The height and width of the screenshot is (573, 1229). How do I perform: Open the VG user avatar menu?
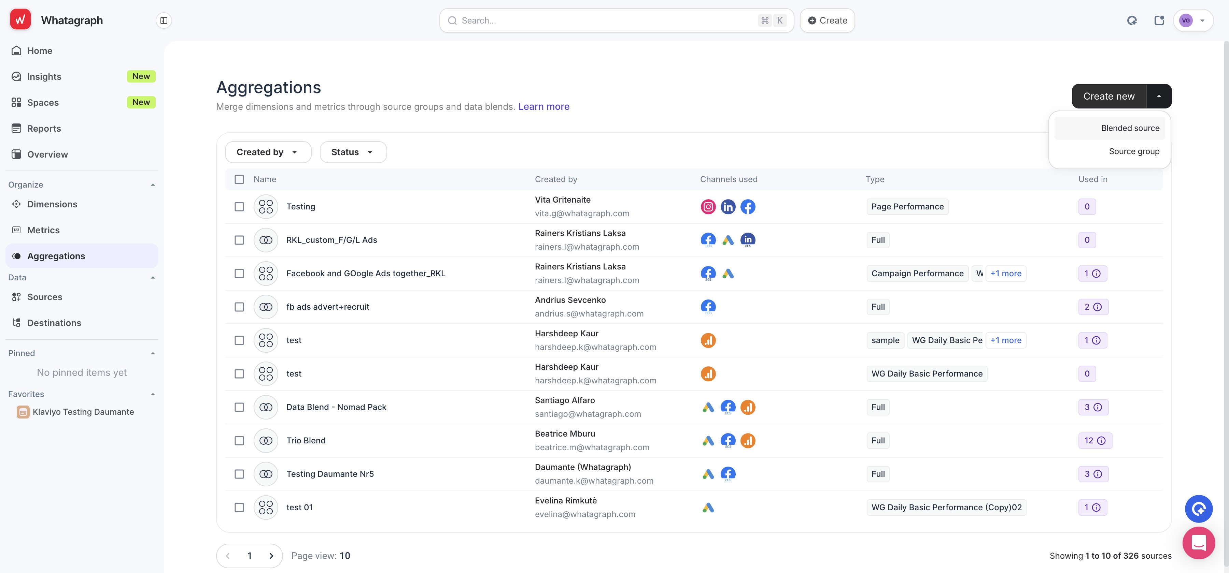tap(1193, 20)
